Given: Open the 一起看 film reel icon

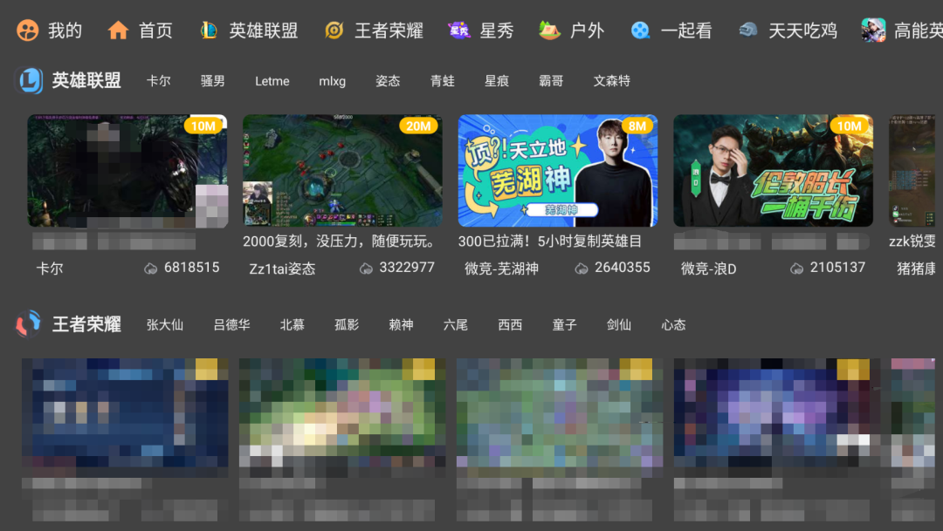Looking at the screenshot, I should click(x=641, y=30).
